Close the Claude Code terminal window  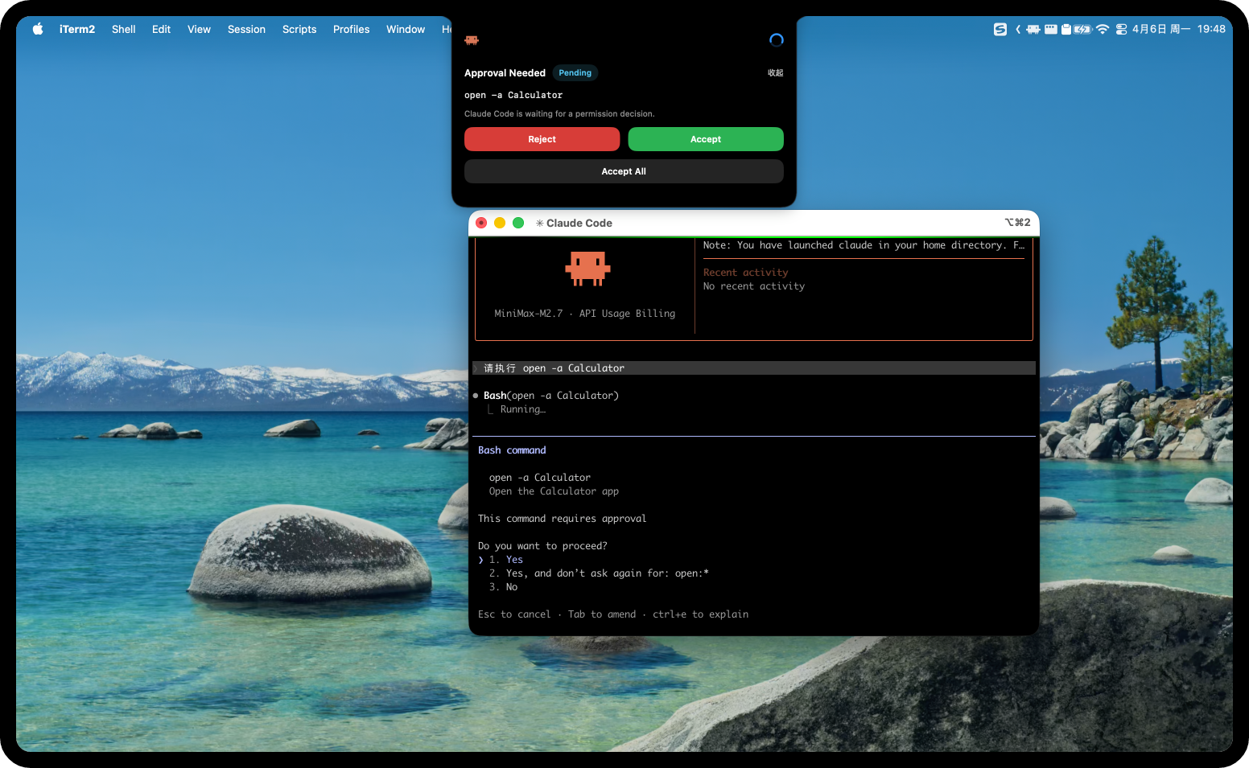pos(481,223)
